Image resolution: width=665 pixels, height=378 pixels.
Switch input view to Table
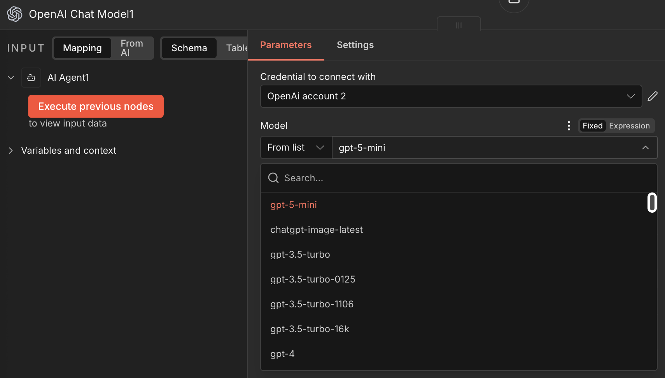pos(236,48)
